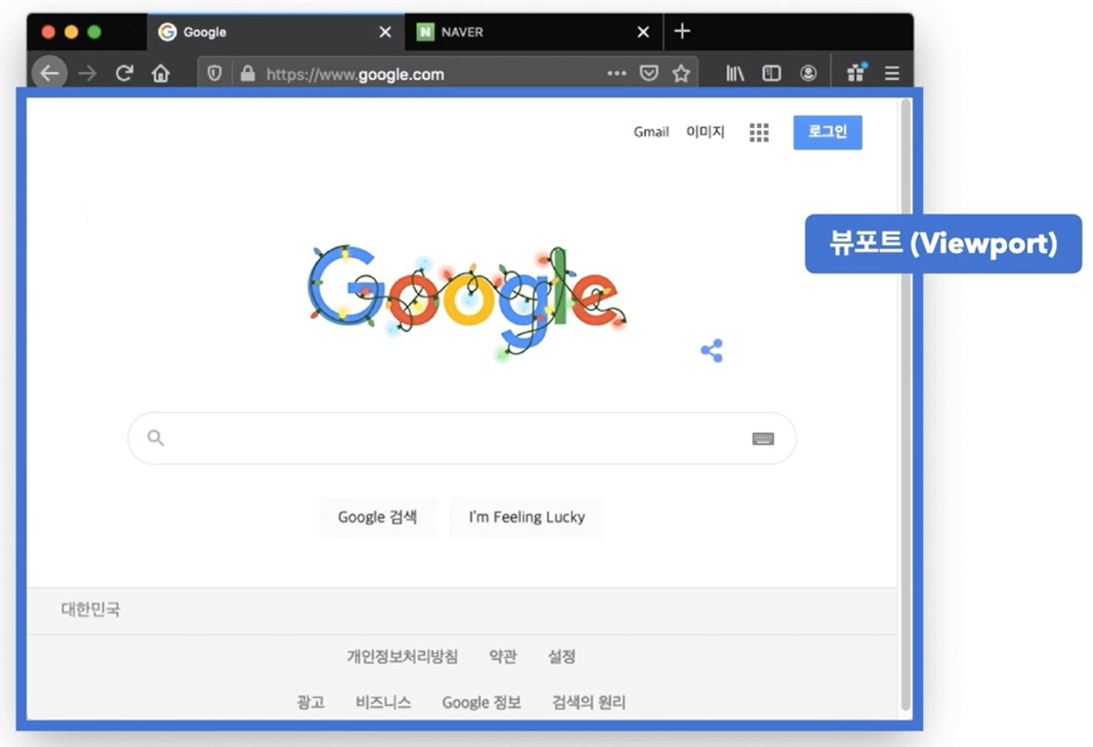Click the Google 검색 button

(x=378, y=517)
